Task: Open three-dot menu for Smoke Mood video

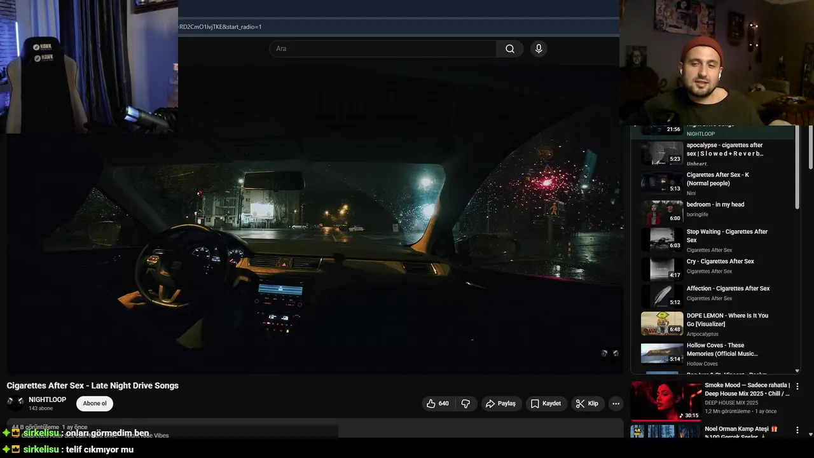Action: pyautogui.click(x=797, y=386)
